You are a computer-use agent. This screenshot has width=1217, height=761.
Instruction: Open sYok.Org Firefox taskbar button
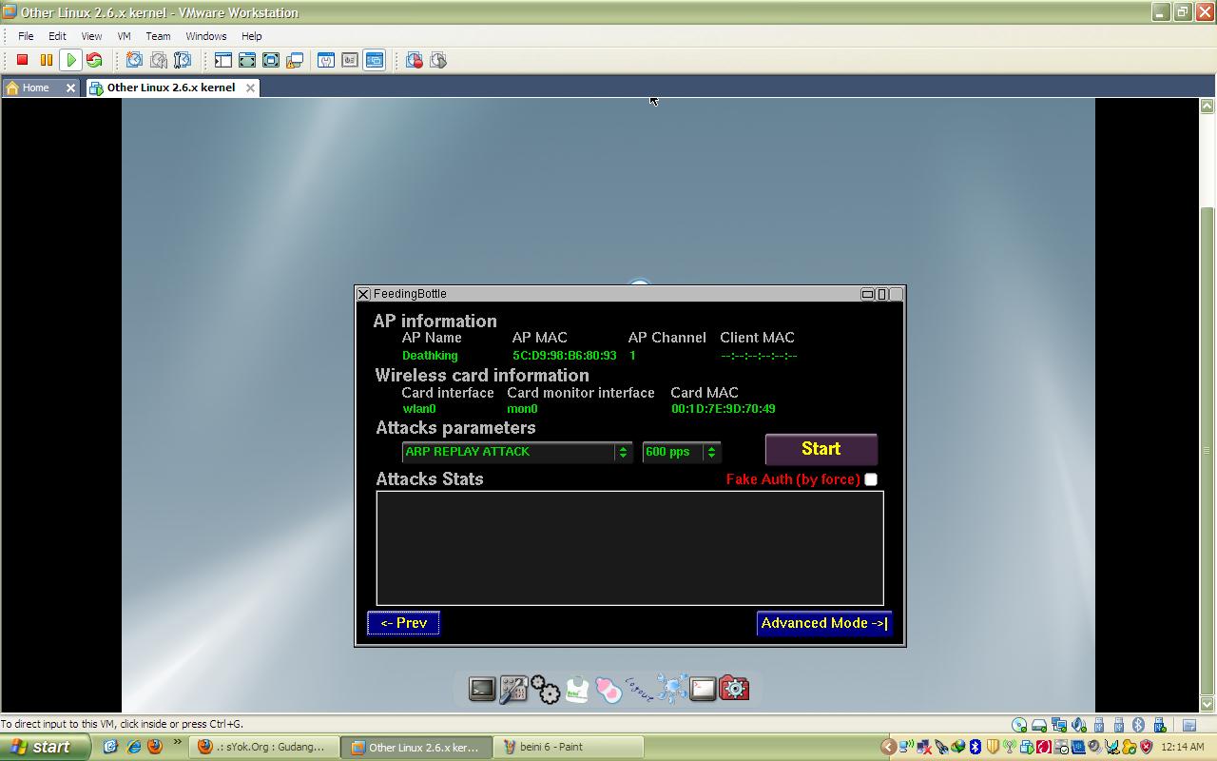pyautogui.click(x=263, y=747)
